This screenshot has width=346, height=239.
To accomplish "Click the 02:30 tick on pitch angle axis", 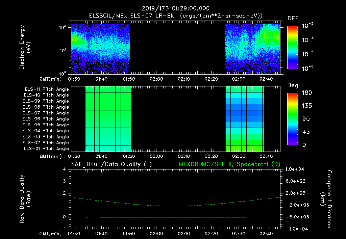I will [x=239, y=156].
